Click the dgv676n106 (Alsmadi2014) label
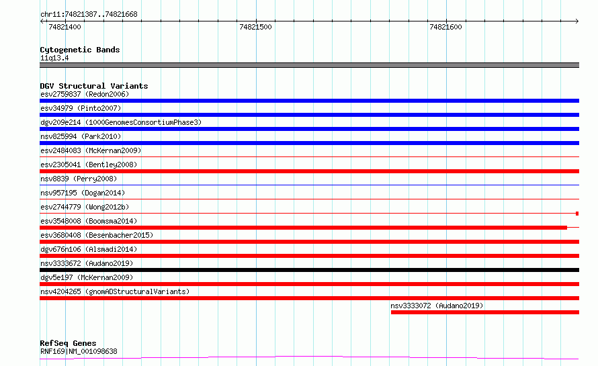 click(89, 249)
